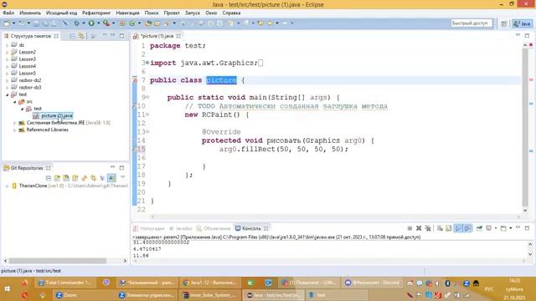Collapse the test project node

(8, 94)
